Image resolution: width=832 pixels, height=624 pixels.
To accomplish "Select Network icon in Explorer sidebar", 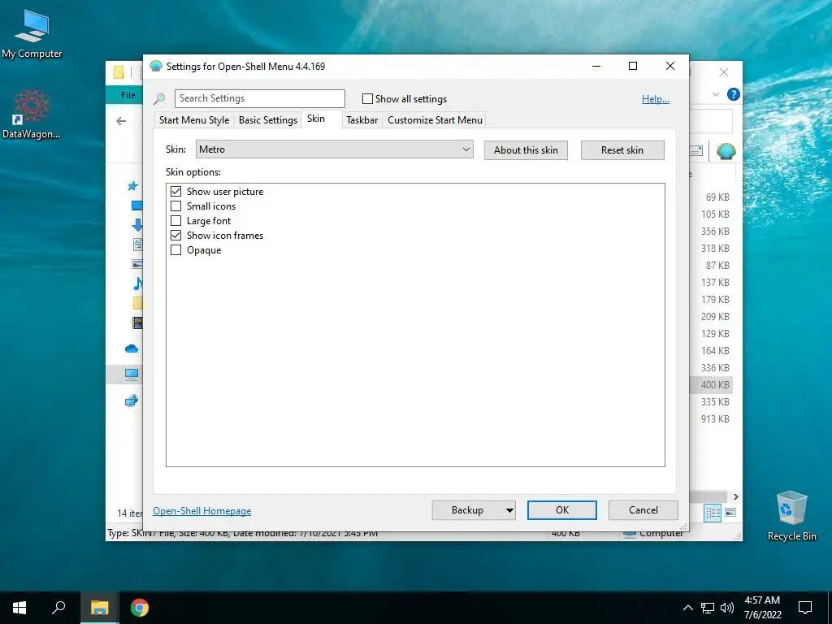I will click(x=132, y=401).
